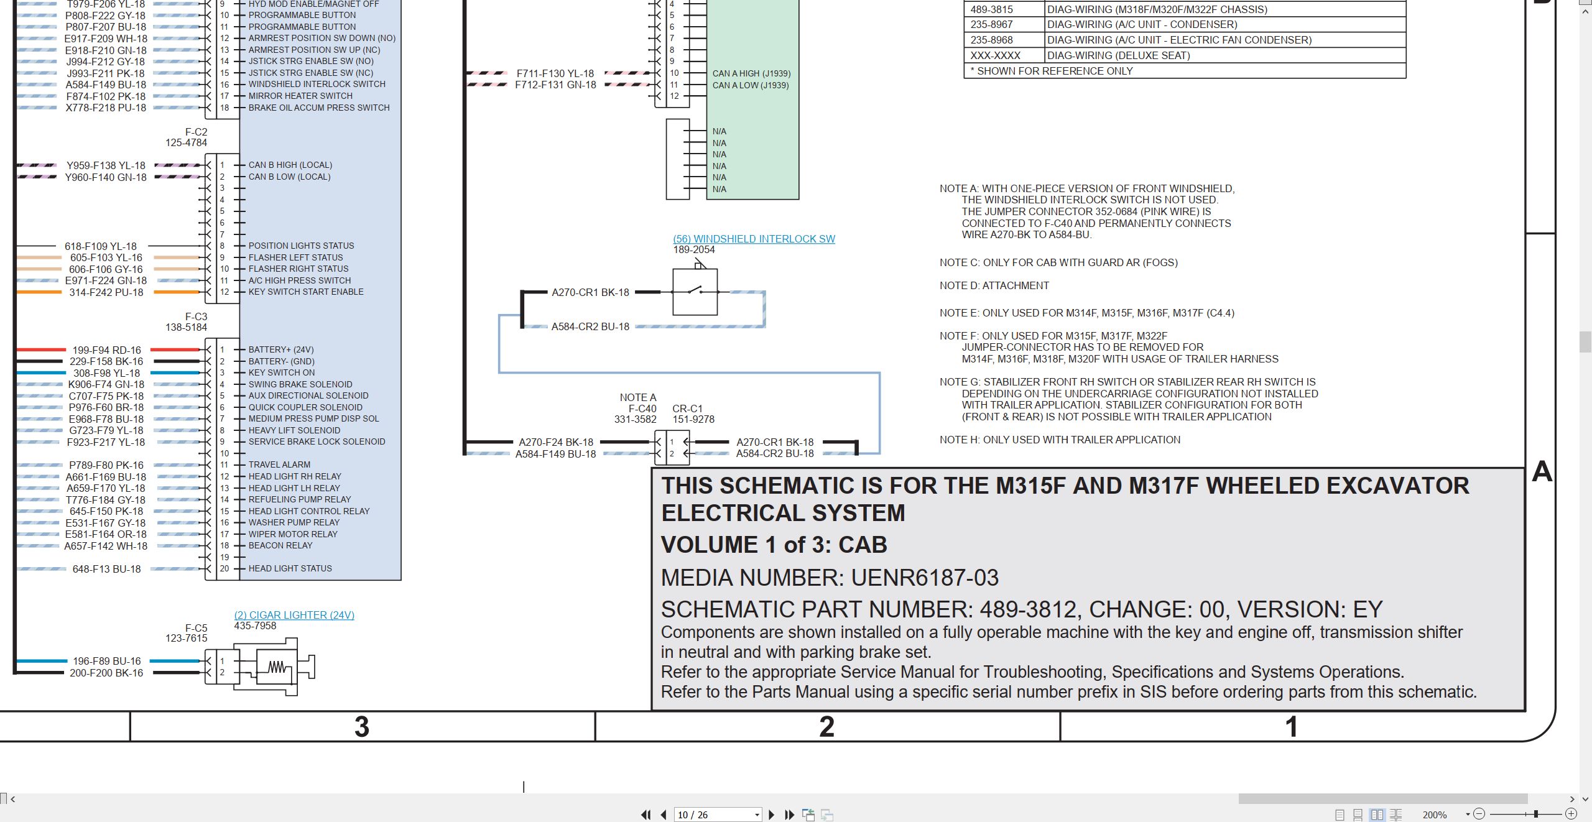Click the NOTE H trailer application text
Viewport: 1592px width, 822px height.
click(x=1060, y=440)
